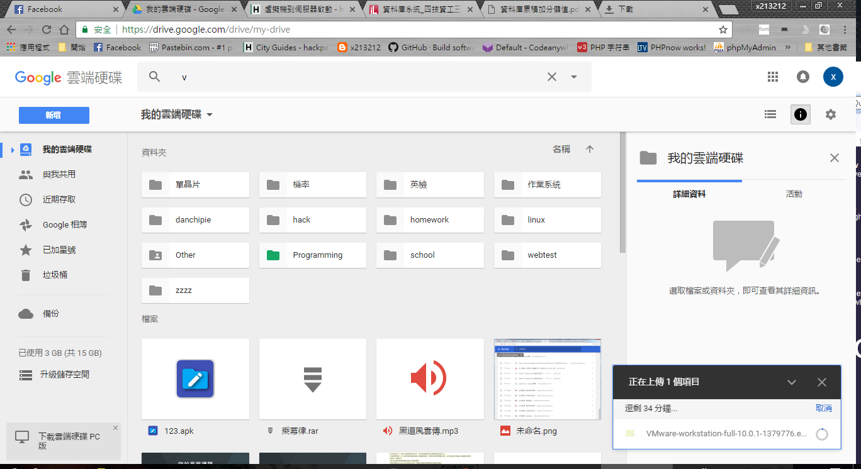Open the Programming folder
Image resolution: width=861 pixels, height=469 pixels.
point(312,255)
